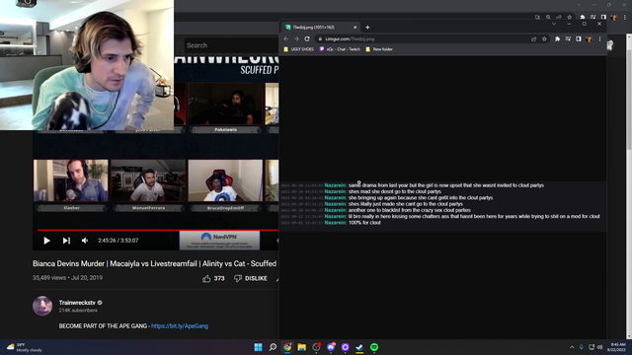Open zoom icon in background Chrome window
Screen dimensions: 632x355
pyautogui.click(x=548, y=17)
